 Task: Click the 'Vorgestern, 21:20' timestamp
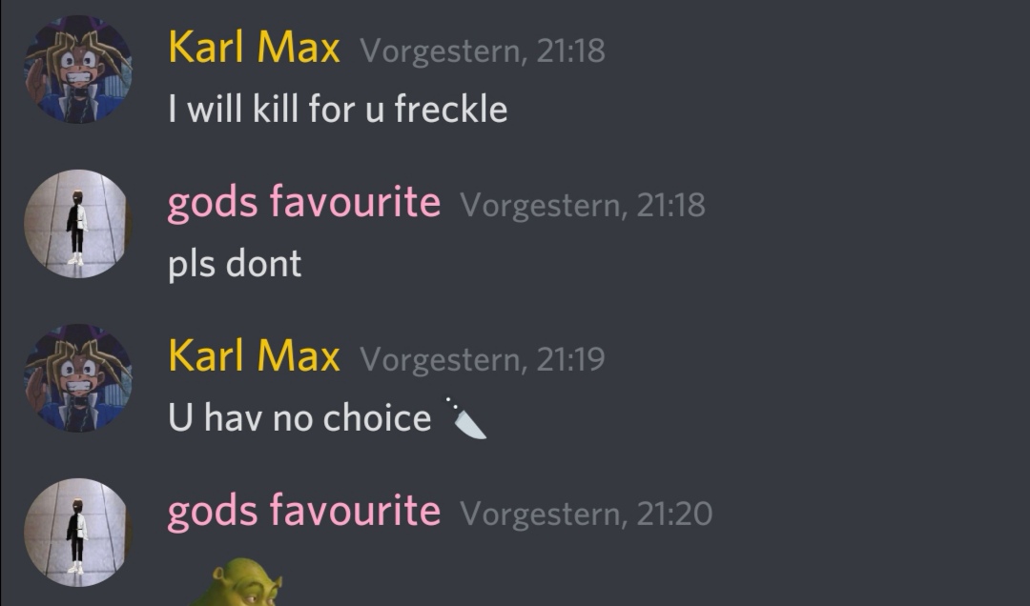[x=587, y=515]
